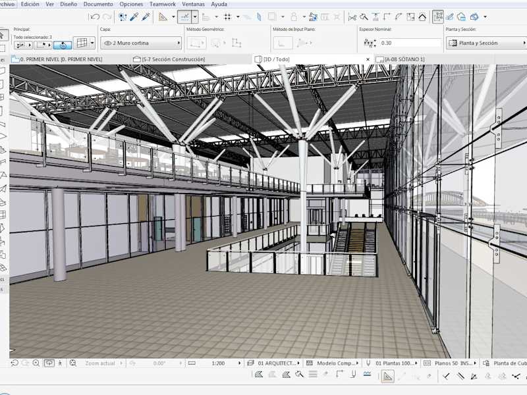Toggle the highlighted selection frame icon
The image size is (527, 395).
click(438, 17)
